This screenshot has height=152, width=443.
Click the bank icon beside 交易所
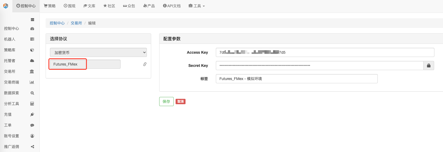tap(32, 71)
